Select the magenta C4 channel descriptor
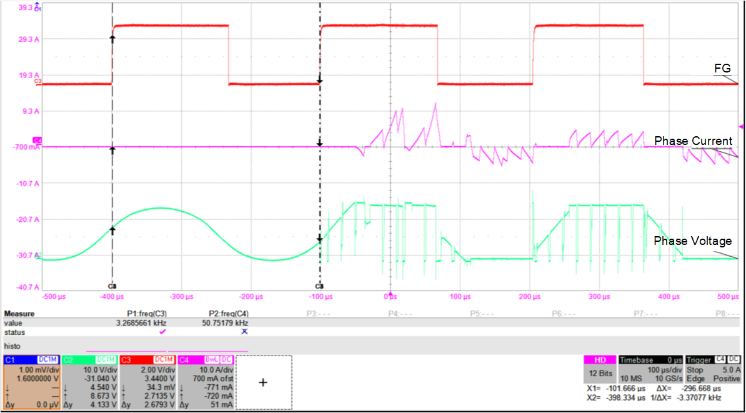The width and height of the screenshot is (746, 413). (x=205, y=382)
